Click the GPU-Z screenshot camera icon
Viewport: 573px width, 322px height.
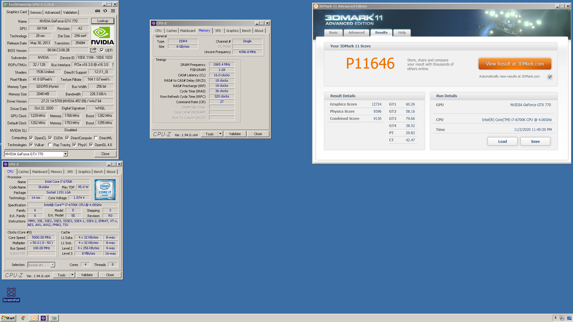(x=98, y=11)
